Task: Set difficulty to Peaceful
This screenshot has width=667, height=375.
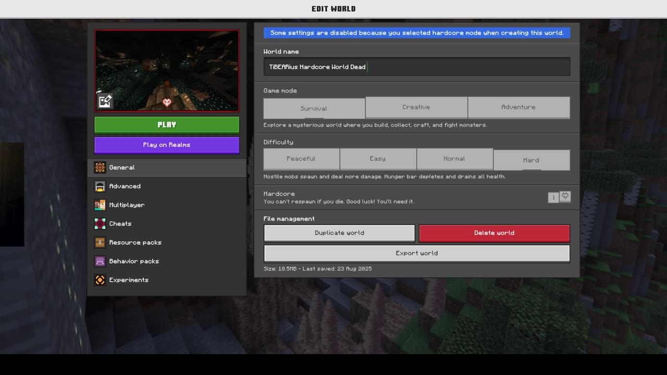Action: 301,159
